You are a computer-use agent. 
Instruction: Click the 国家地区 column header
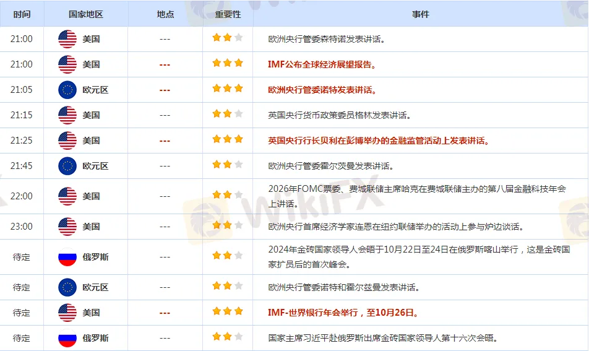point(87,14)
